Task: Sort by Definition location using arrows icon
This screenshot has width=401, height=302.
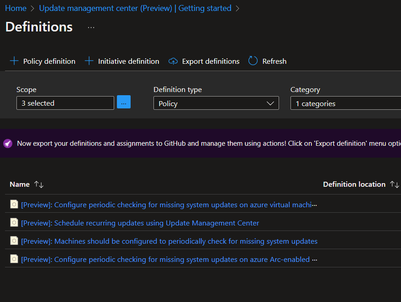Action: 394,184
